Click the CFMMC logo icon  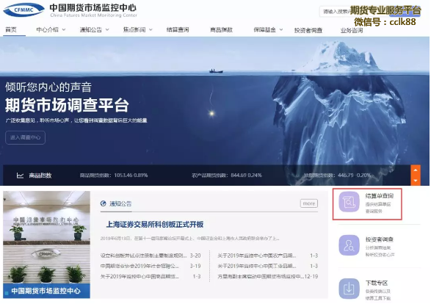(23, 10)
